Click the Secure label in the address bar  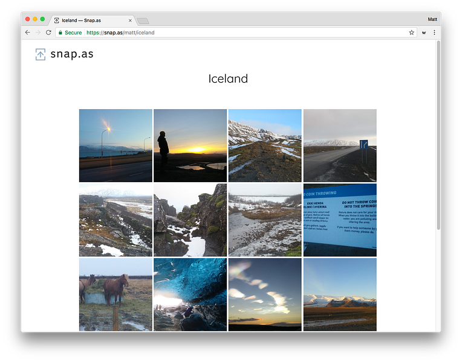(73, 33)
